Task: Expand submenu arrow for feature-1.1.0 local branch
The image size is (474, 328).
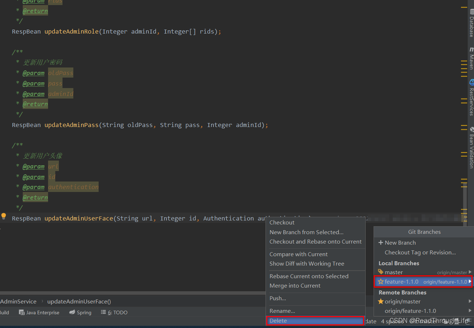Action: point(470,281)
